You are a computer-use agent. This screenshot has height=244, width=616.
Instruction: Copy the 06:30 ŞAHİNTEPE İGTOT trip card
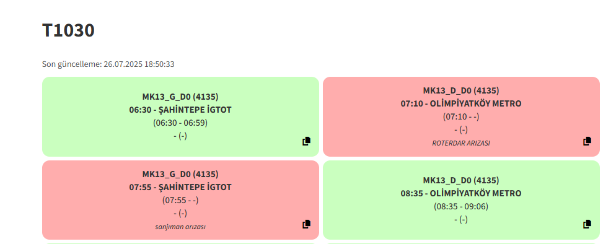tap(306, 142)
